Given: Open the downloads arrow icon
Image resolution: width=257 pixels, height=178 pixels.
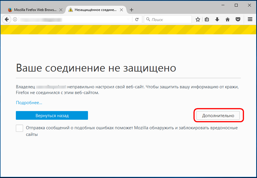Looking at the screenshot, I should (x=217, y=20).
